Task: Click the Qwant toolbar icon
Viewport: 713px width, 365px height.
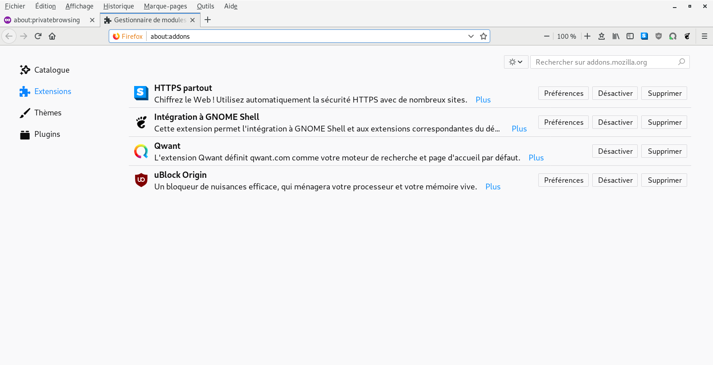Action: (673, 36)
